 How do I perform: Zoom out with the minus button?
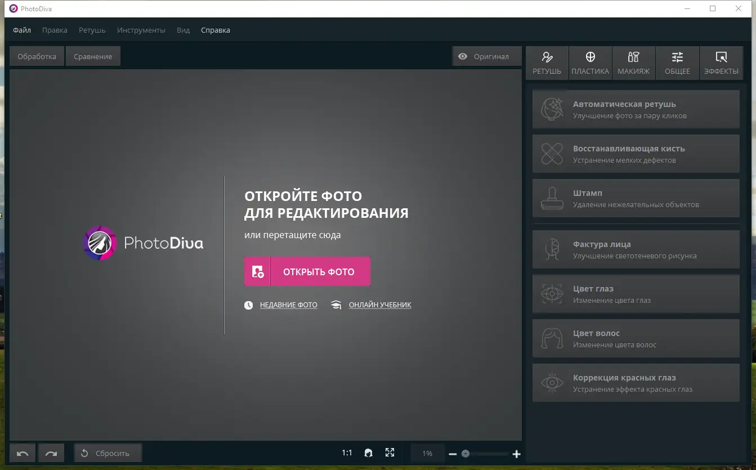pos(453,454)
